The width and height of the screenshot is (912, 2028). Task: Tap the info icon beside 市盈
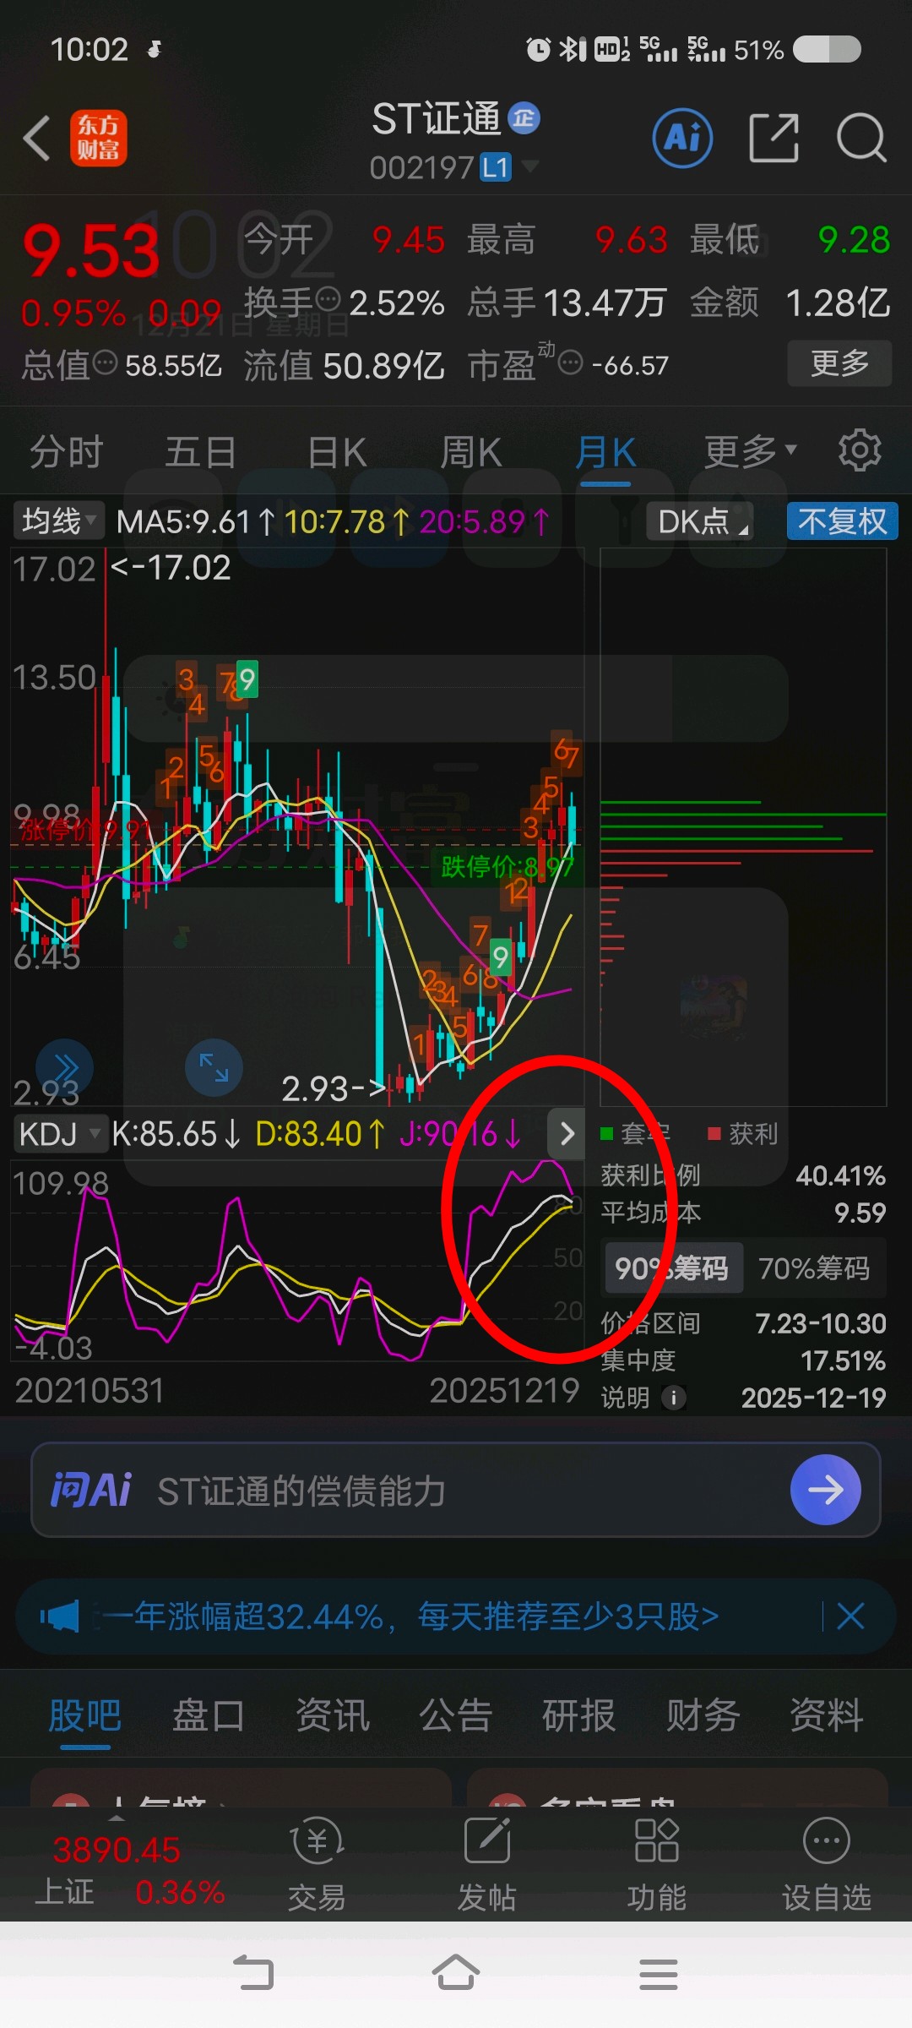[571, 363]
